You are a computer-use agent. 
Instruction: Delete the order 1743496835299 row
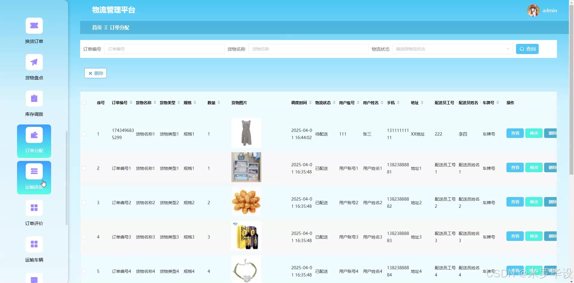click(x=550, y=133)
